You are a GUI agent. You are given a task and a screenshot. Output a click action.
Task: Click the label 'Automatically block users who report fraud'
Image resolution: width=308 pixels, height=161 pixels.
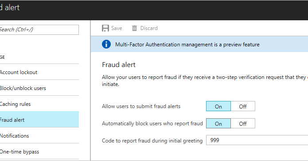pyautogui.click(x=152, y=124)
